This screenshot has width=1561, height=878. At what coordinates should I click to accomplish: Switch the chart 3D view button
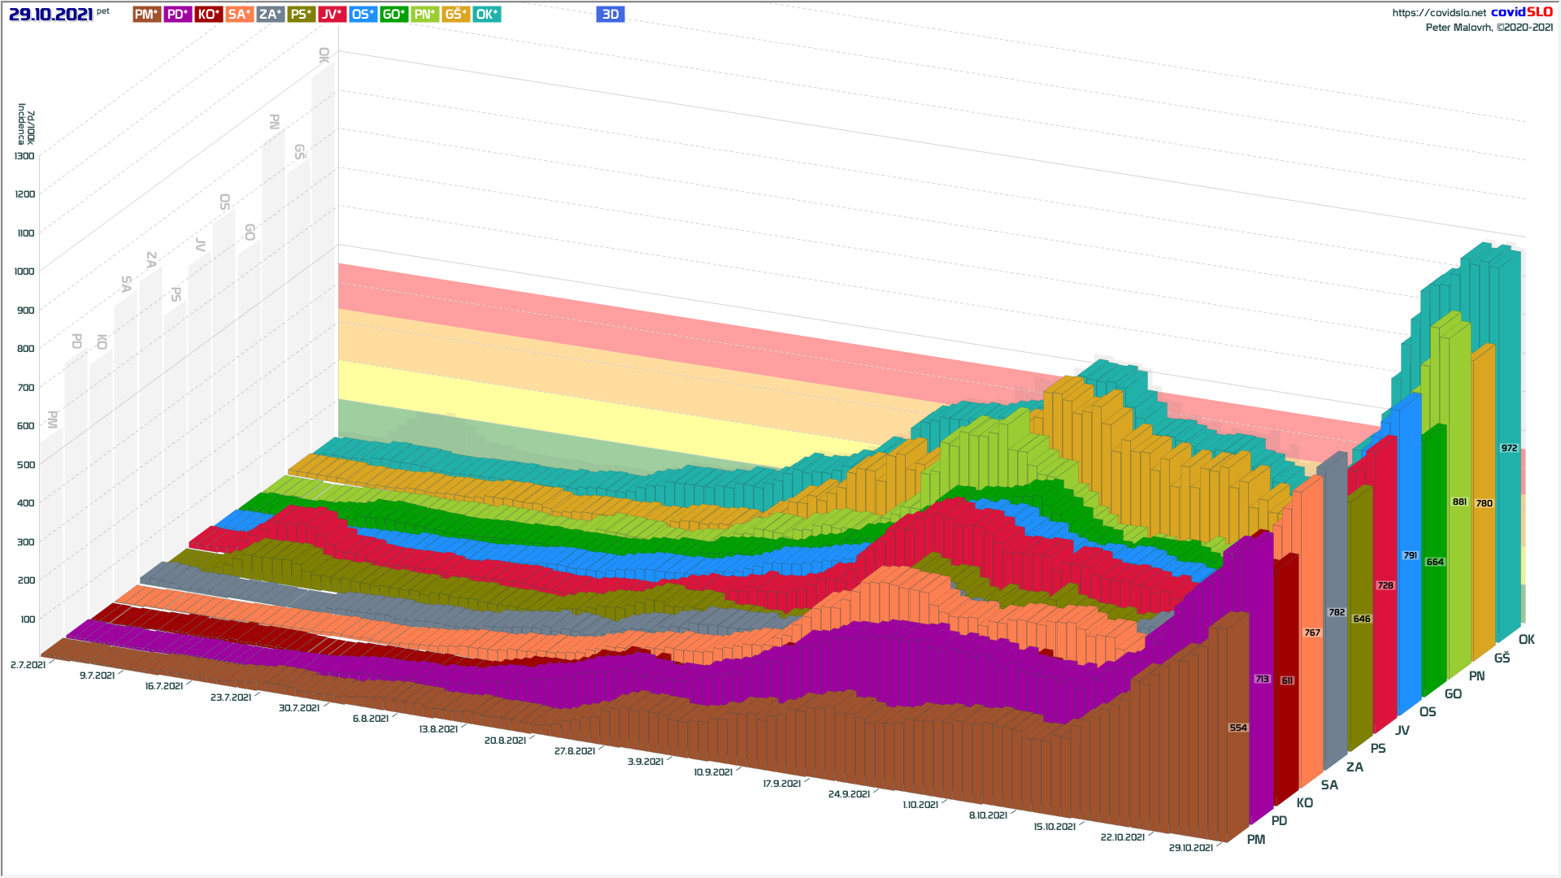point(610,15)
